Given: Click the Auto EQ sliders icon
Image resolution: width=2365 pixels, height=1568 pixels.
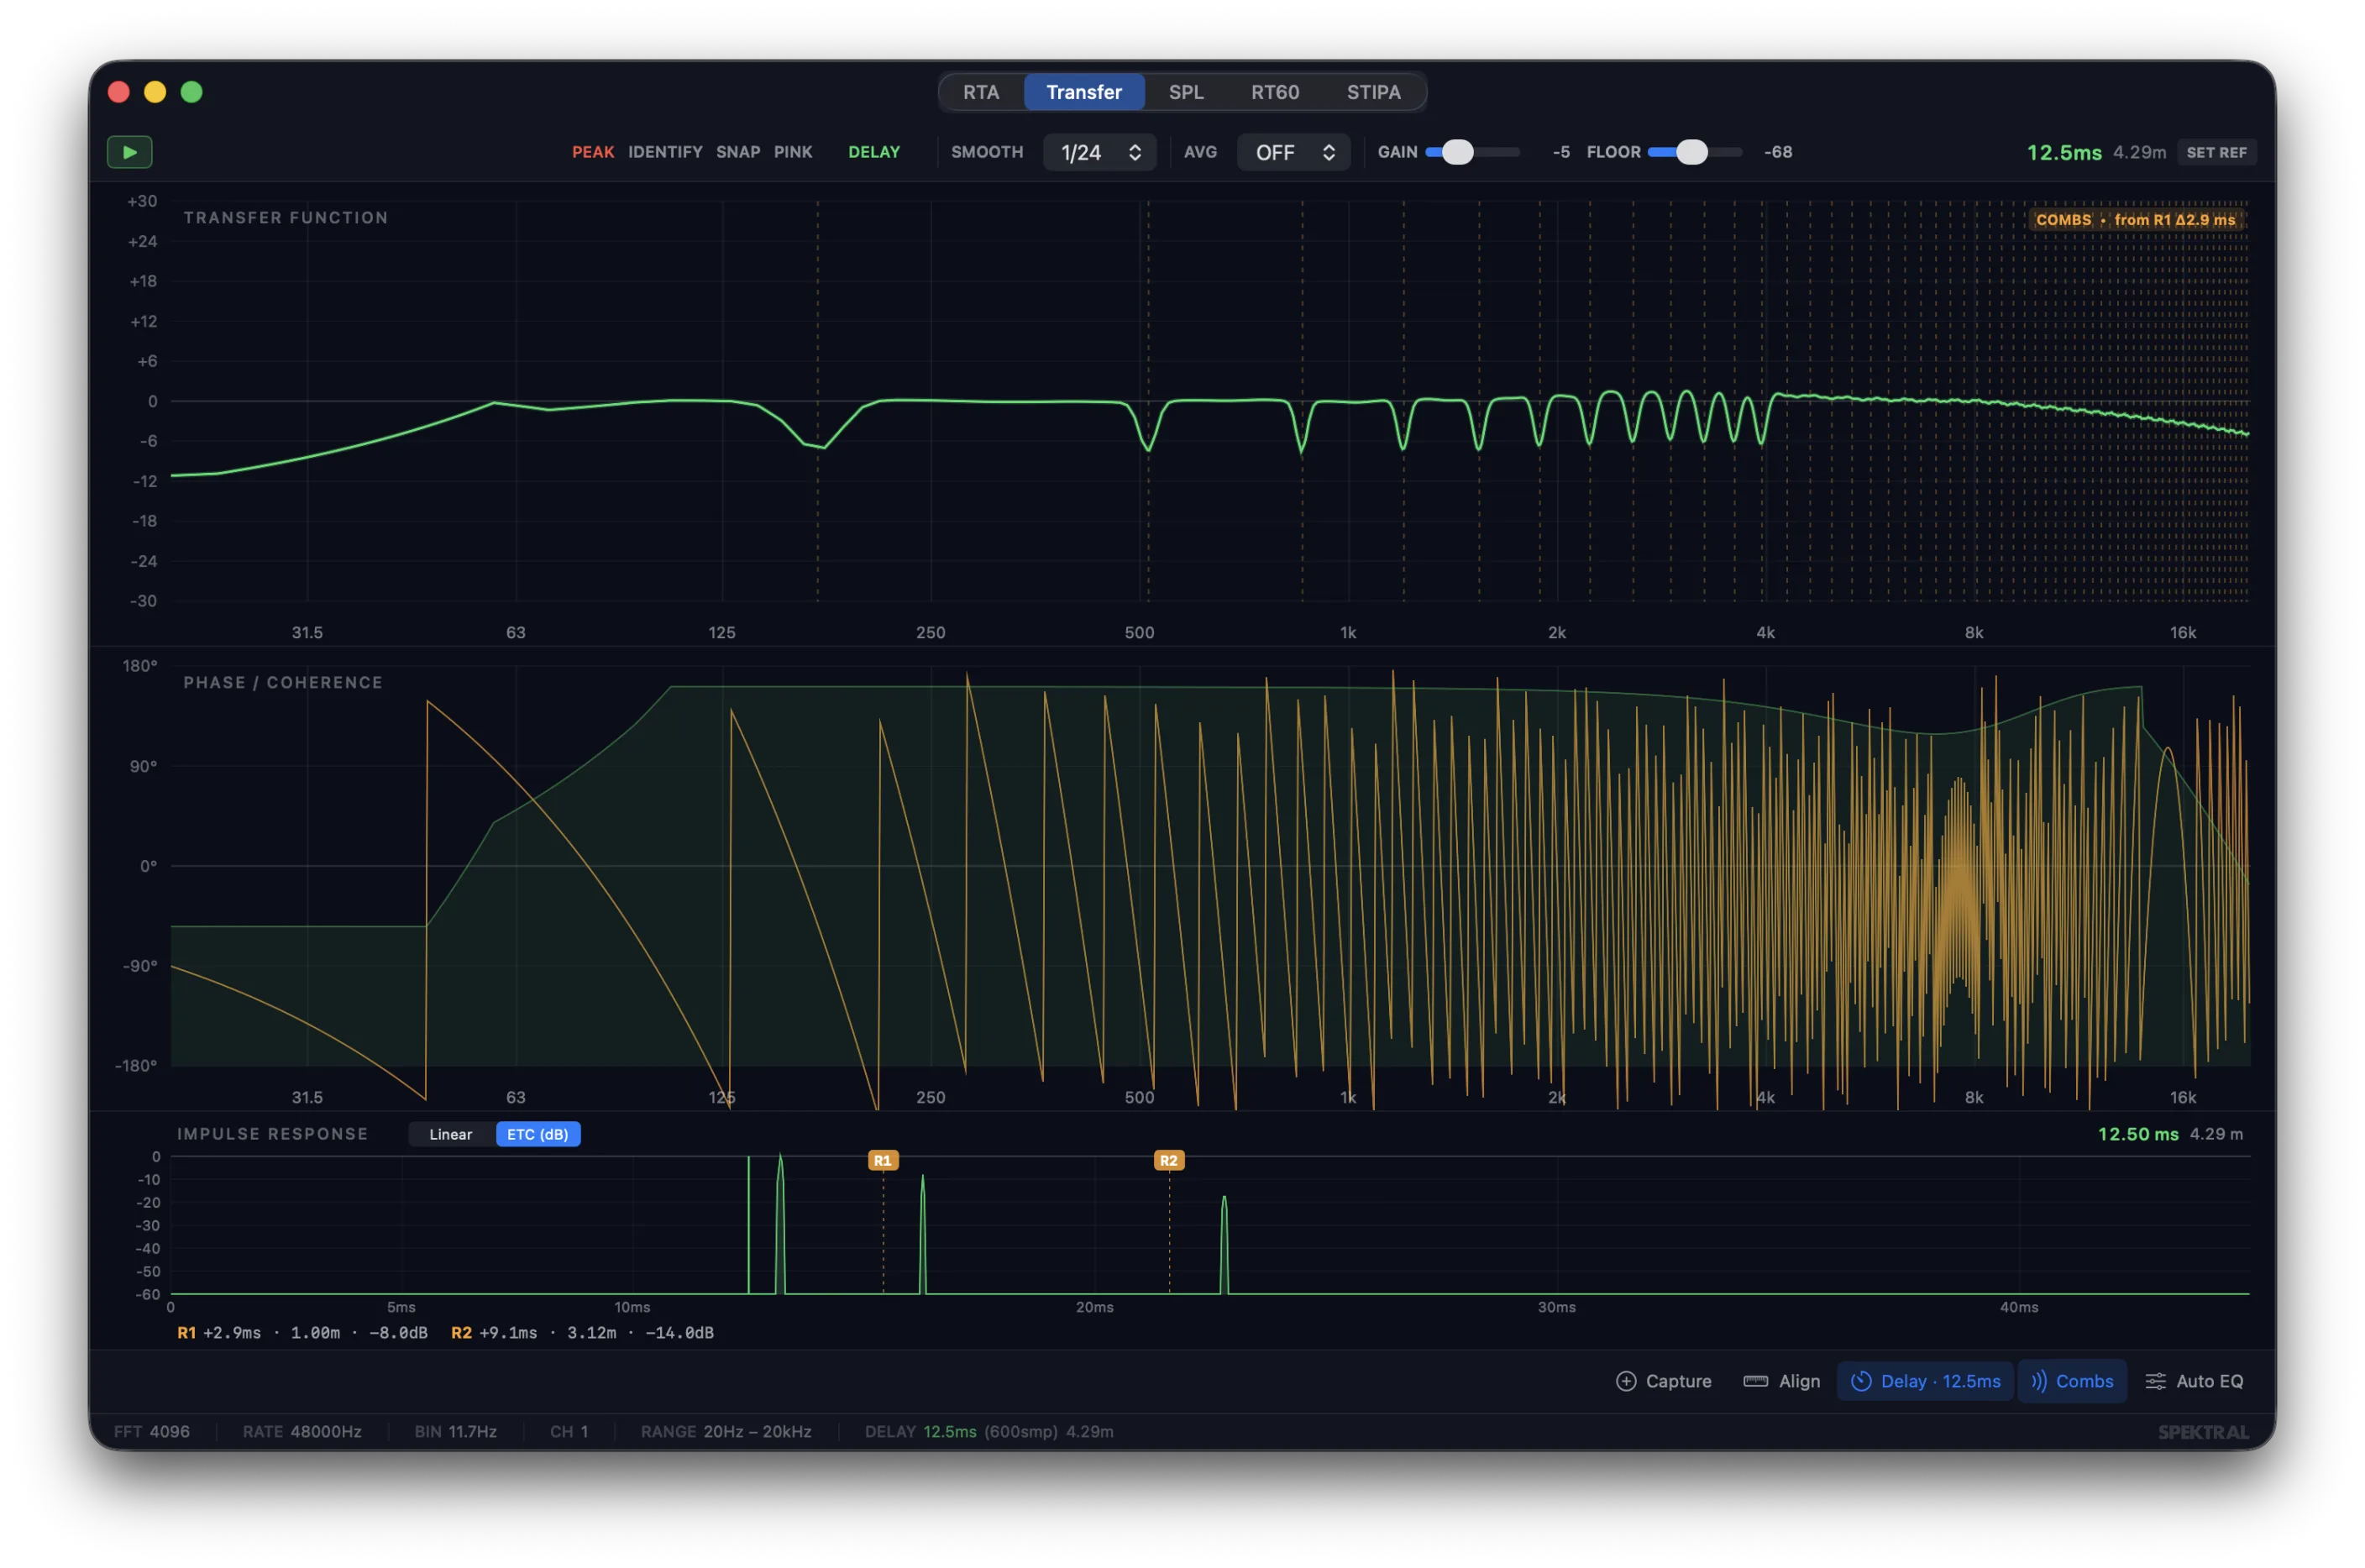Looking at the screenshot, I should tap(2155, 1381).
